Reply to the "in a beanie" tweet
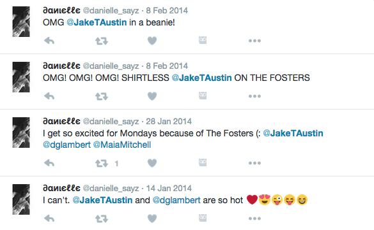The image size is (374, 230). 49,41
